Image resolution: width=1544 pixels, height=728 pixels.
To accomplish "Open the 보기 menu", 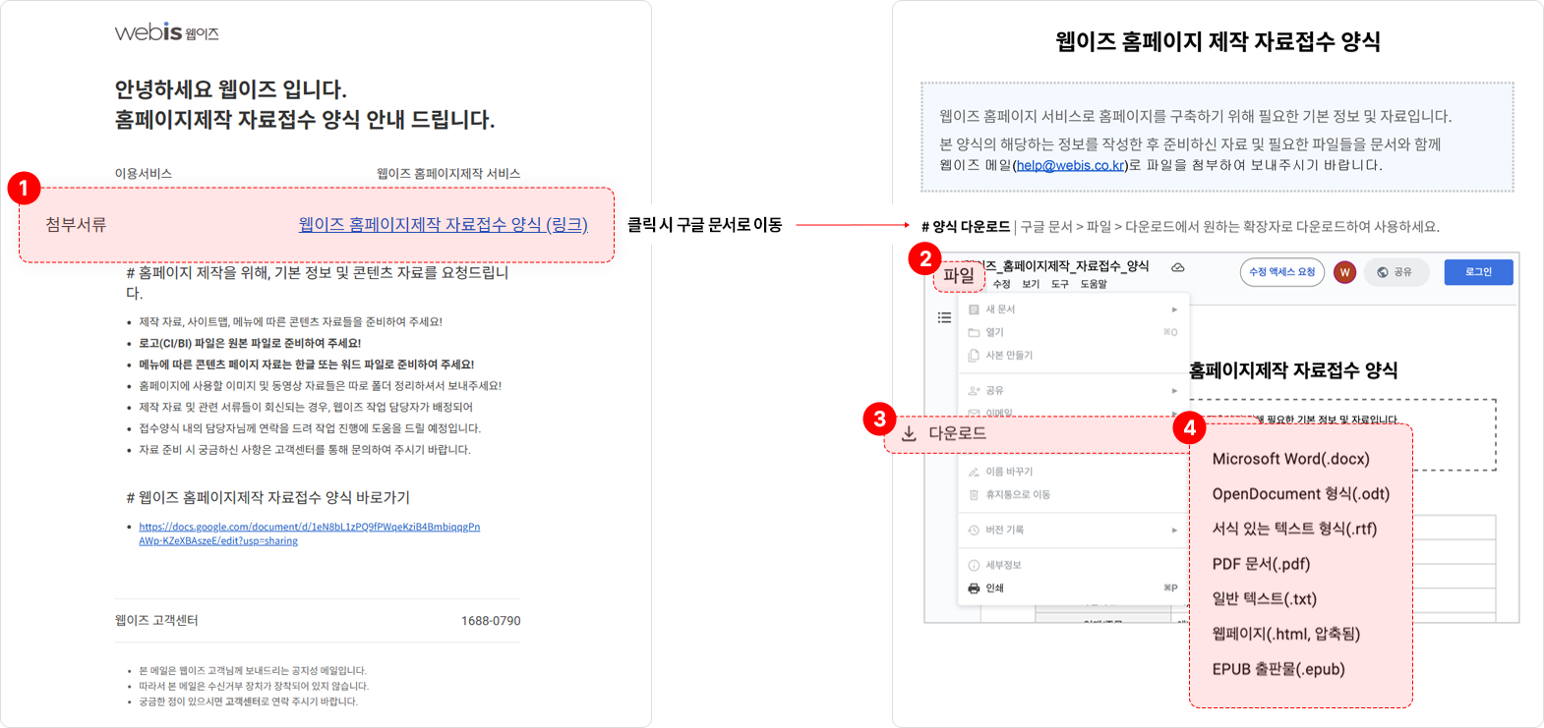I will pyautogui.click(x=1031, y=284).
